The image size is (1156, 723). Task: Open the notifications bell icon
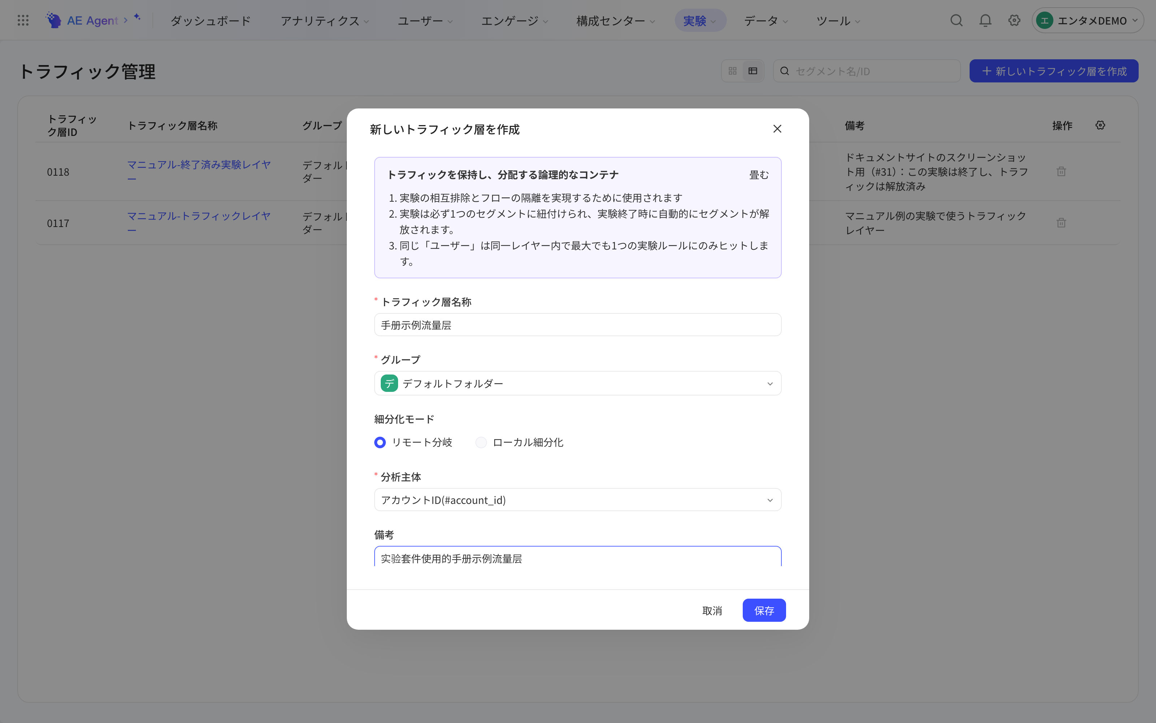[x=985, y=20]
